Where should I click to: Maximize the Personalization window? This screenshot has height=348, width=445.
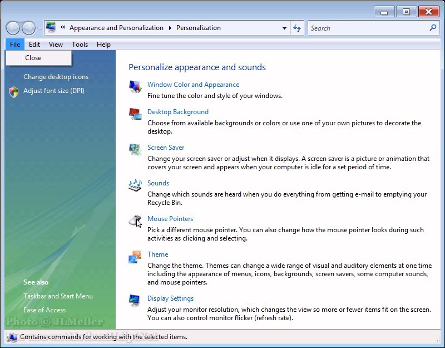406,12
